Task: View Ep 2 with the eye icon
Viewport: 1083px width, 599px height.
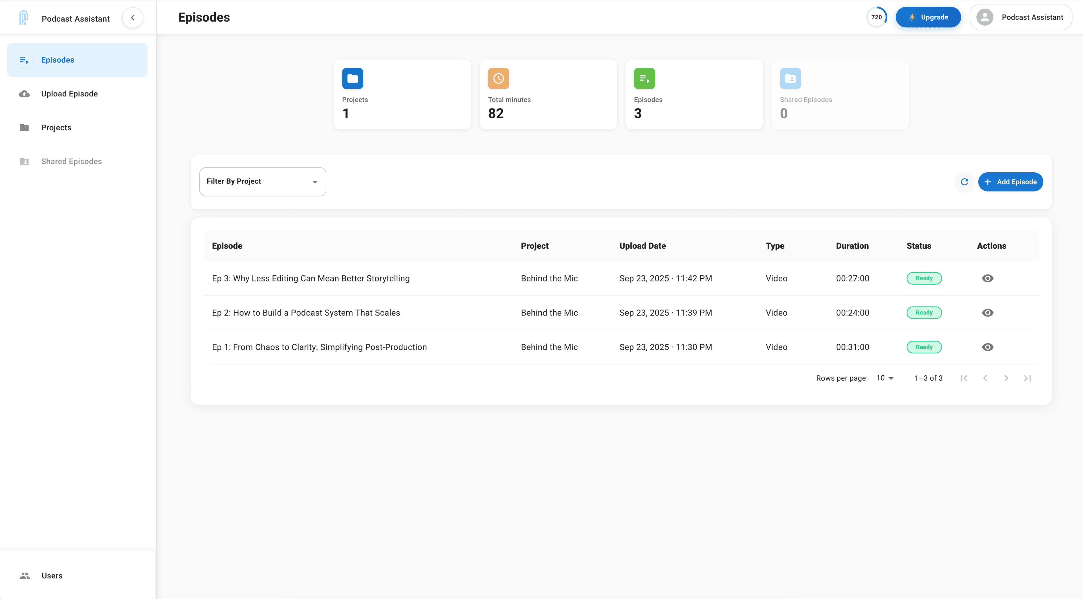Action: pyautogui.click(x=988, y=312)
